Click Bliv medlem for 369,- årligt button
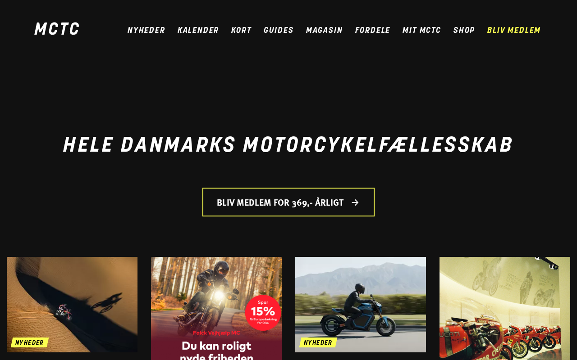 [288, 202]
